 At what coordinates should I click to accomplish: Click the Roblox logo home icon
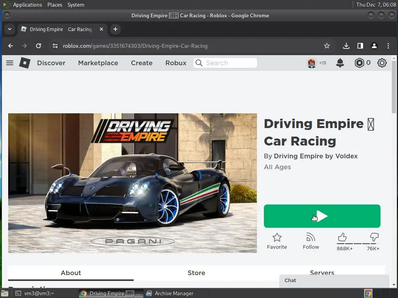pyautogui.click(x=24, y=63)
